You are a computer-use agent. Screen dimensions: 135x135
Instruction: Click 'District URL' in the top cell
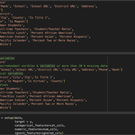tap(65, 6)
